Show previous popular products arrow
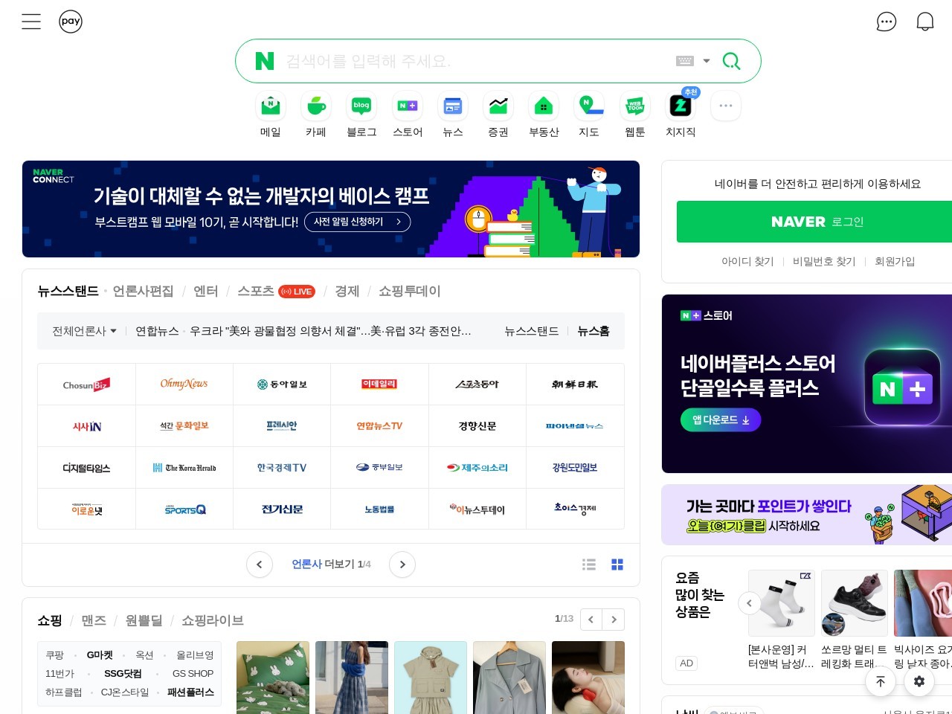Screen dimensions: 952x714 [x=750, y=603]
